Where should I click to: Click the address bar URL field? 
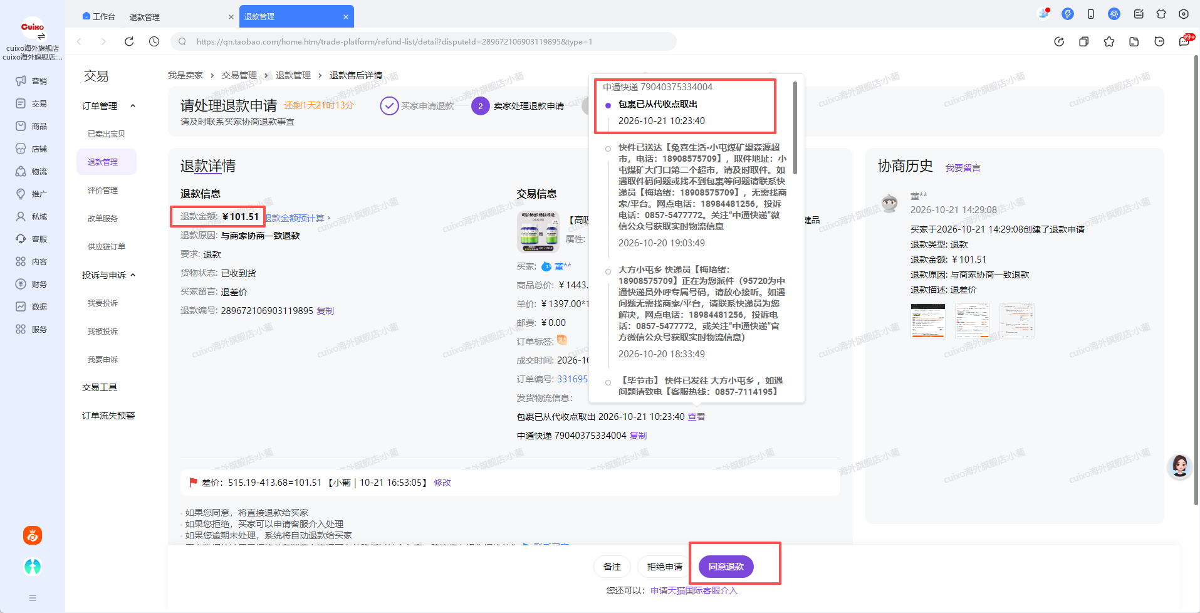pyautogui.click(x=424, y=41)
